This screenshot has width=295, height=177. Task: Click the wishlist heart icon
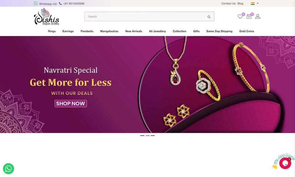240,17
